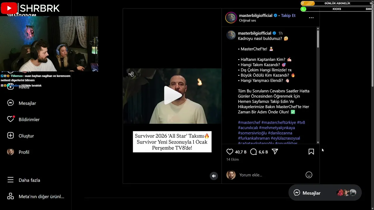
Task: Like the post with heart icon
Action: (x=230, y=152)
